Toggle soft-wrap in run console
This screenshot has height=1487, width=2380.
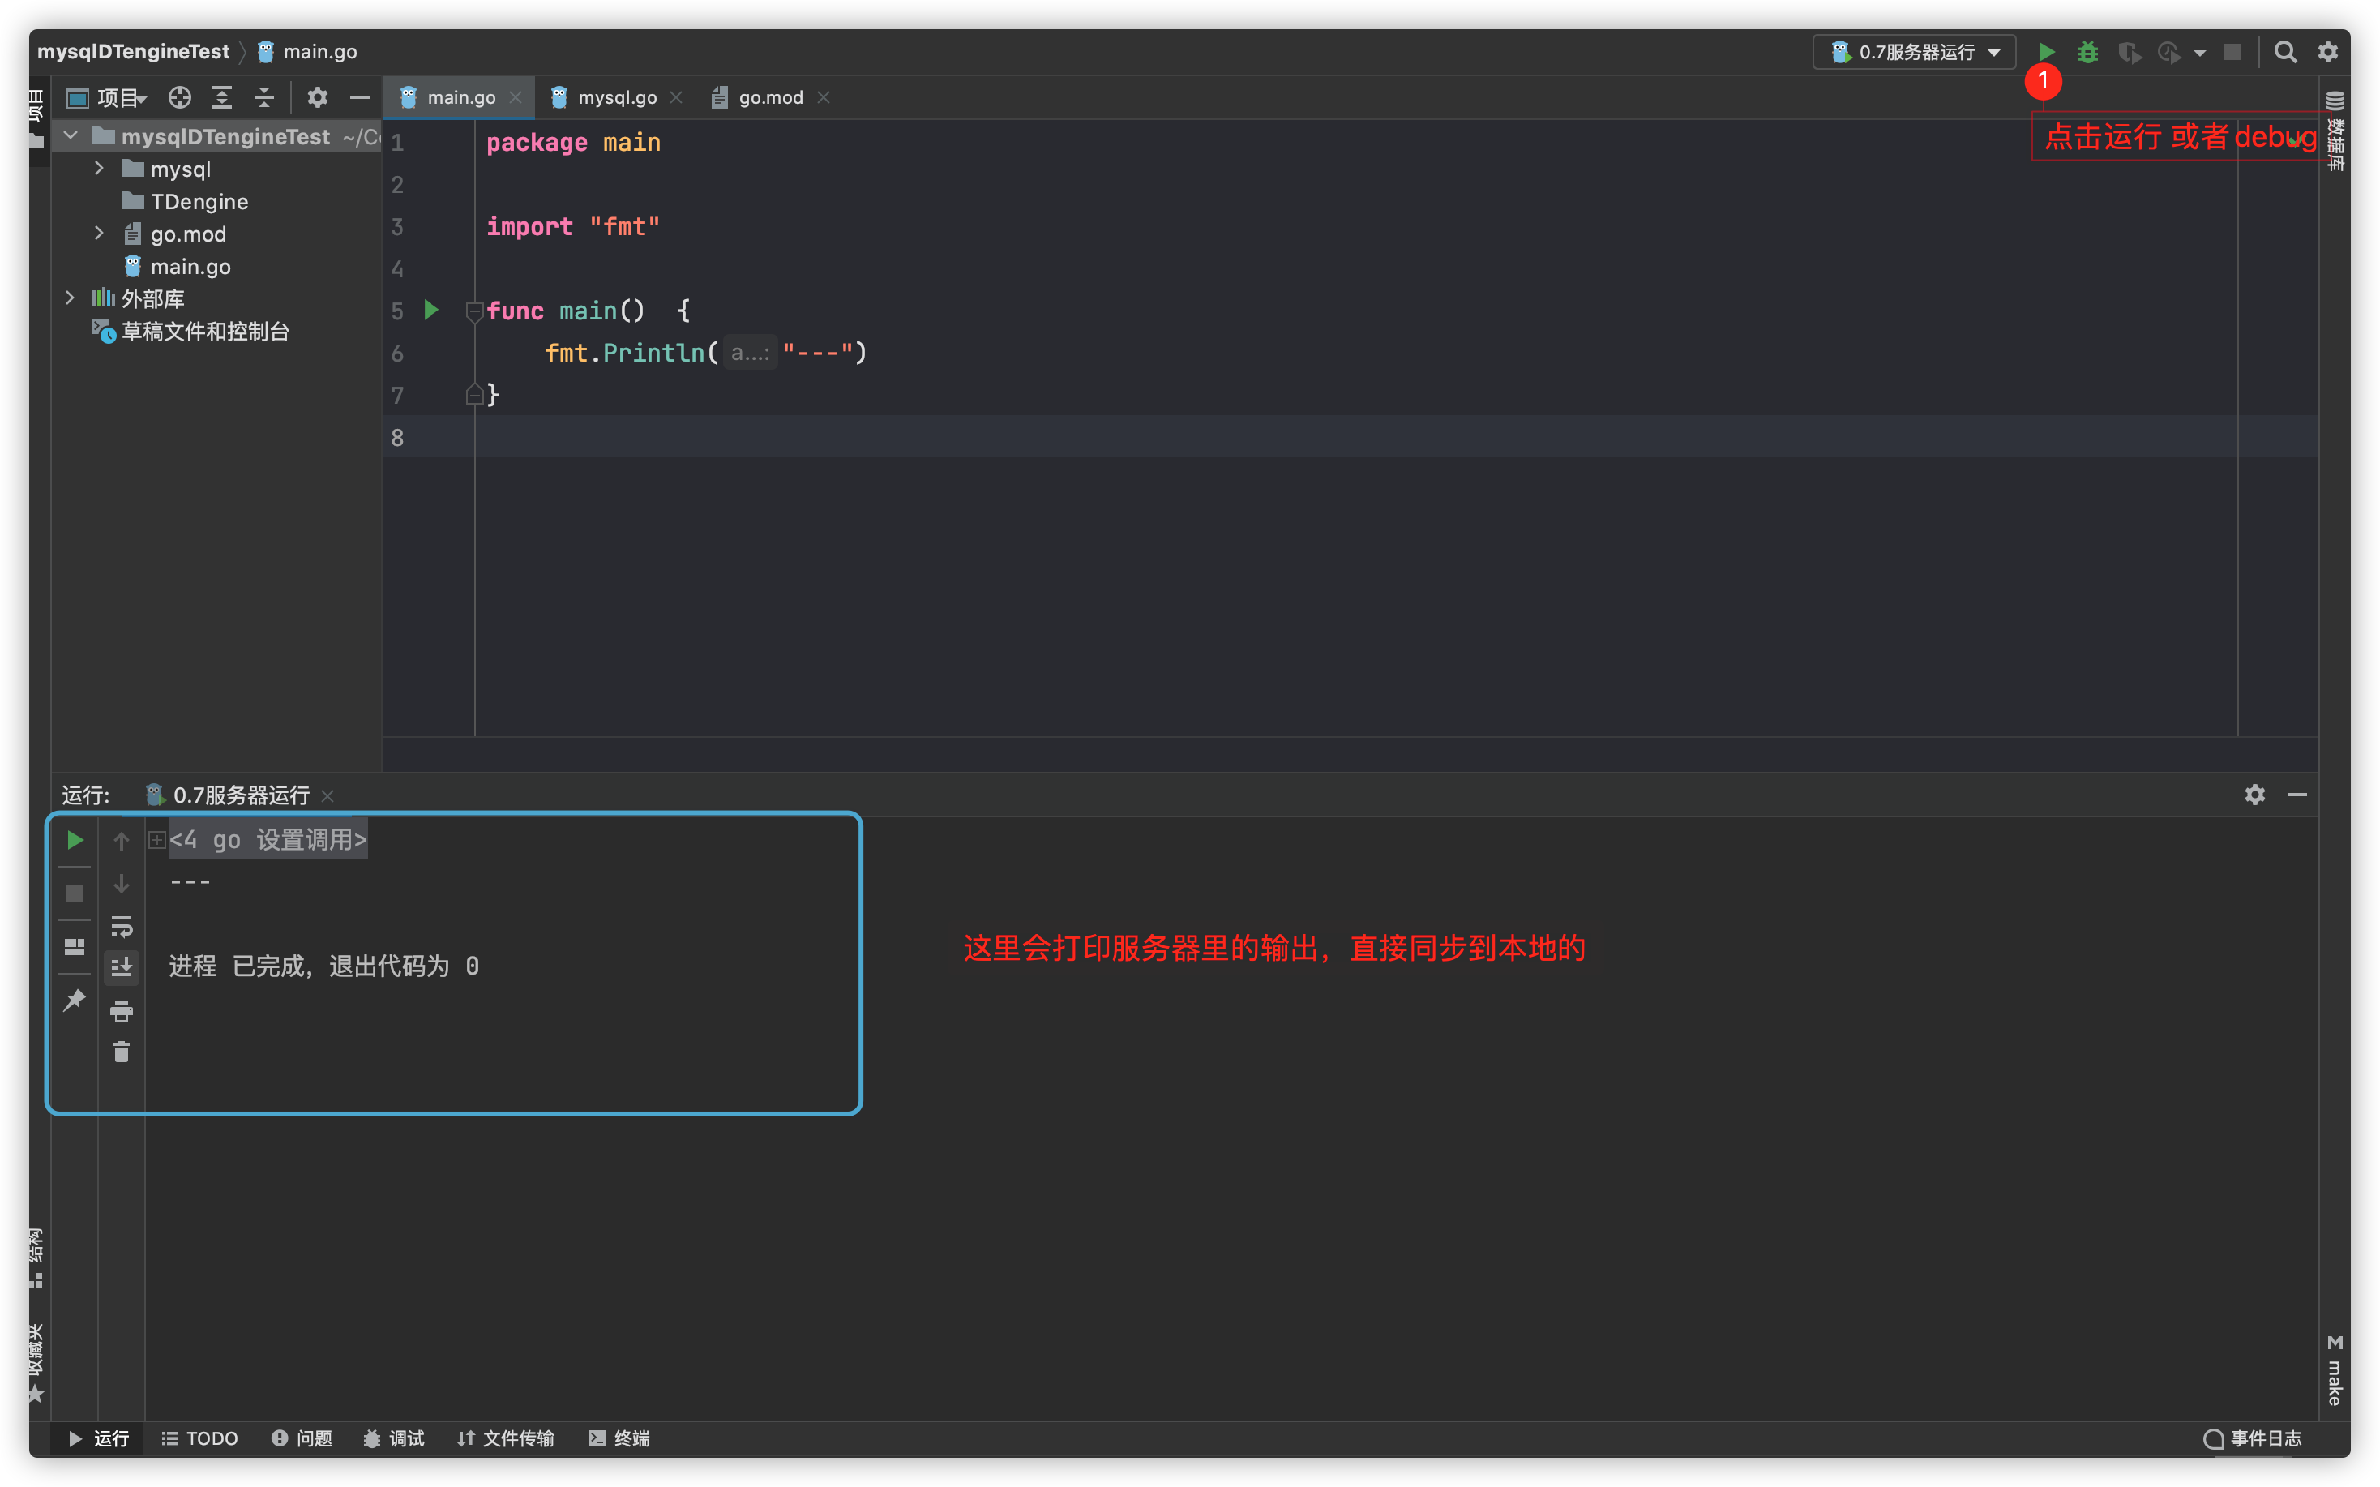click(121, 927)
